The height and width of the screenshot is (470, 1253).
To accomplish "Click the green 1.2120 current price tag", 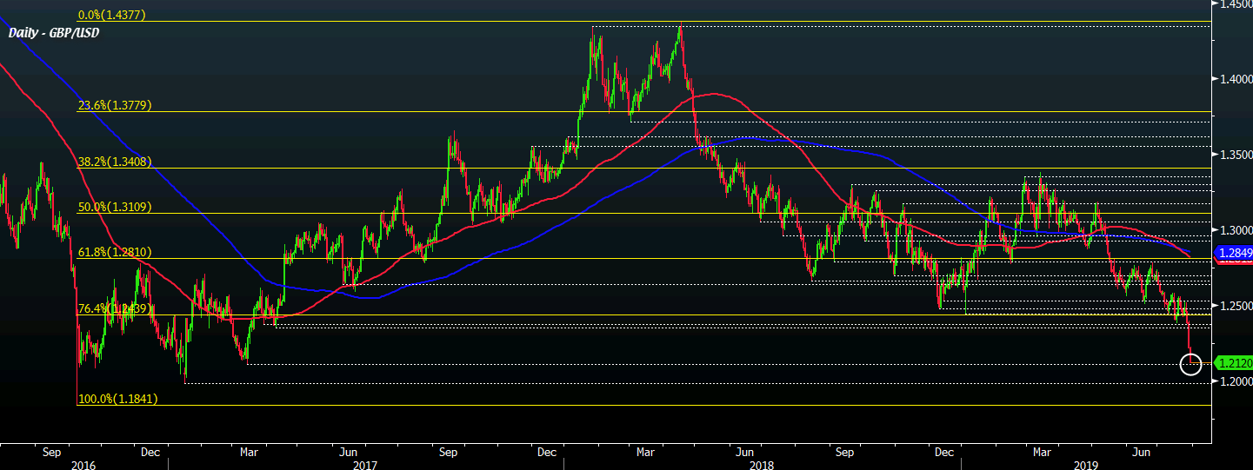I will tap(1234, 363).
